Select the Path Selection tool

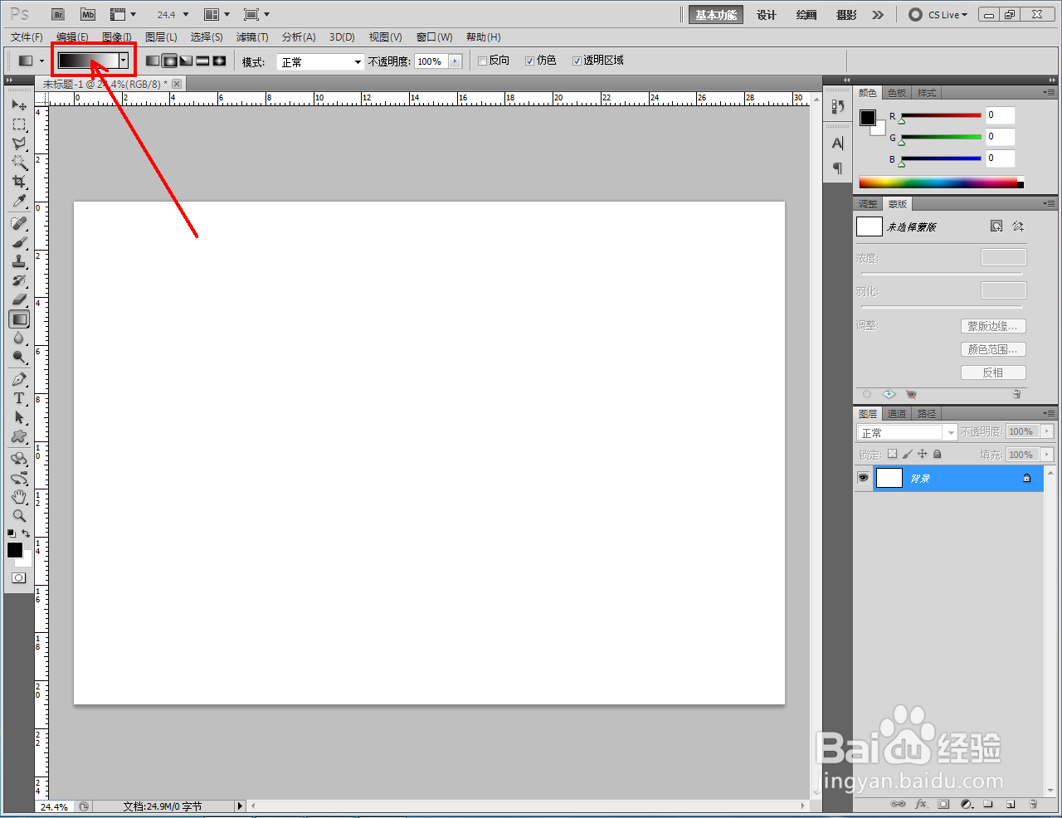click(x=19, y=417)
